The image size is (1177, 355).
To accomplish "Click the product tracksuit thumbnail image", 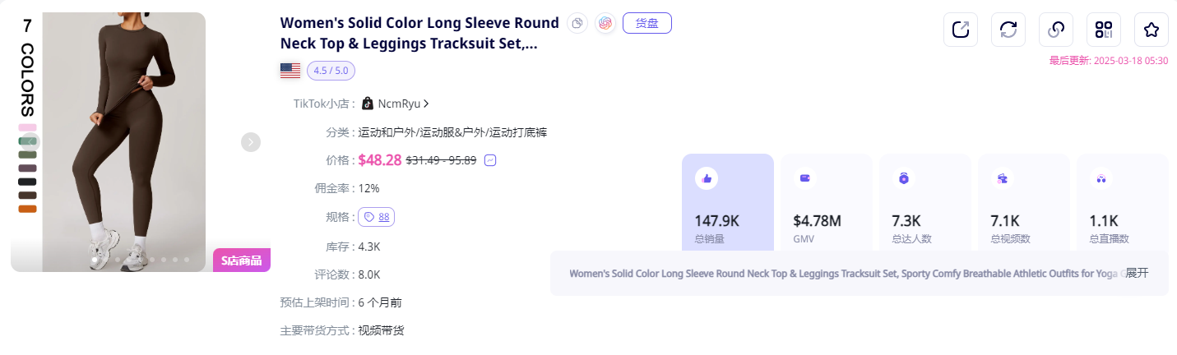I will tap(123, 141).
